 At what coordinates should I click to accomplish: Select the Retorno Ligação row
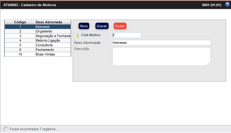tap(53, 40)
